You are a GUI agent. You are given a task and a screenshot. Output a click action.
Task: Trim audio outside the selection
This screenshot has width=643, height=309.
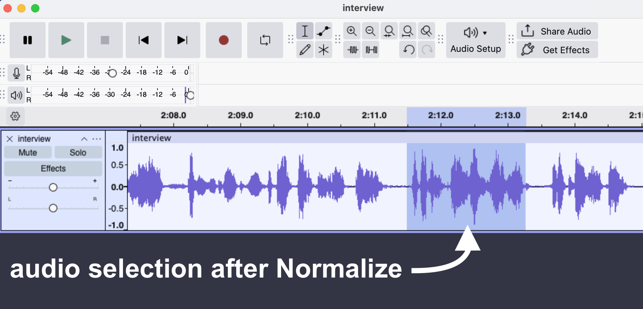point(353,50)
